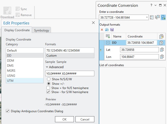Click the custom format text field
This screenshot has width=167, height=124.
[x=70, y=73]
